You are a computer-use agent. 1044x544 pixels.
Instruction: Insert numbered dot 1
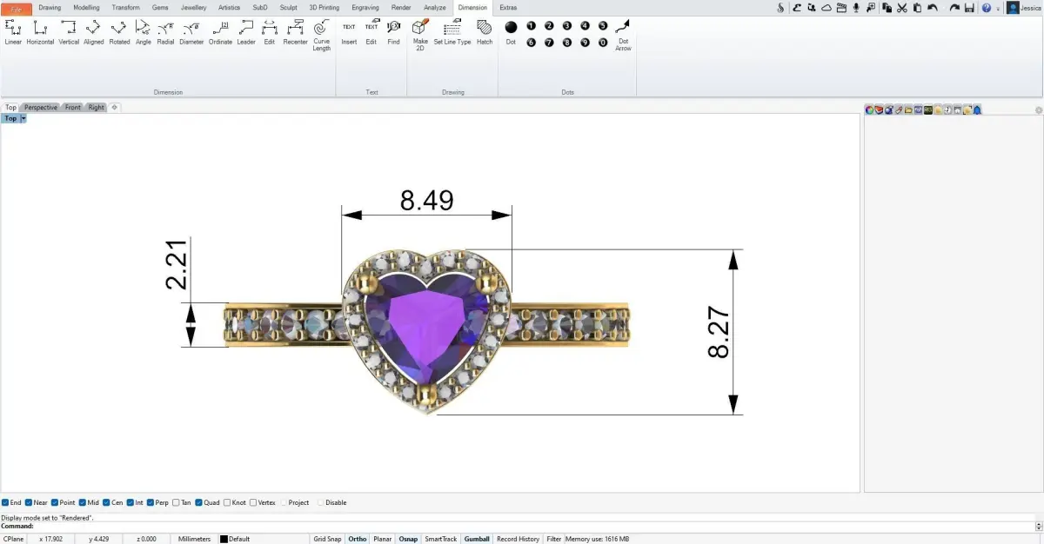pyautogui.click(x=532, y=26)
